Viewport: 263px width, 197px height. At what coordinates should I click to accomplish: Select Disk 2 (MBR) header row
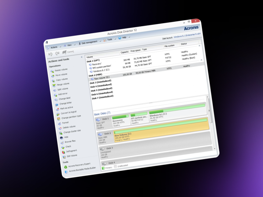click(x=95, y=75)
